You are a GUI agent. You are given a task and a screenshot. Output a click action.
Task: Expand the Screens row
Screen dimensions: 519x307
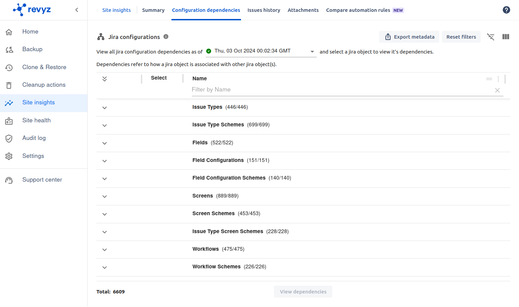105,197
